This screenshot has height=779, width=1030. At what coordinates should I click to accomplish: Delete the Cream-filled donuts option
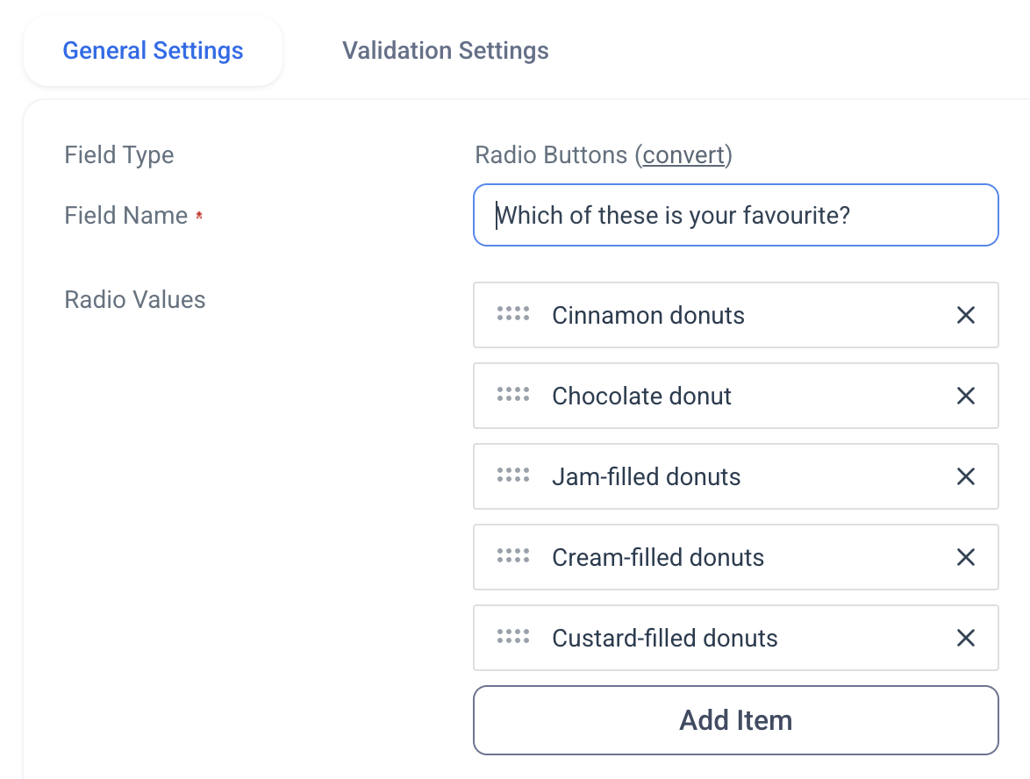tap(966, 558)
